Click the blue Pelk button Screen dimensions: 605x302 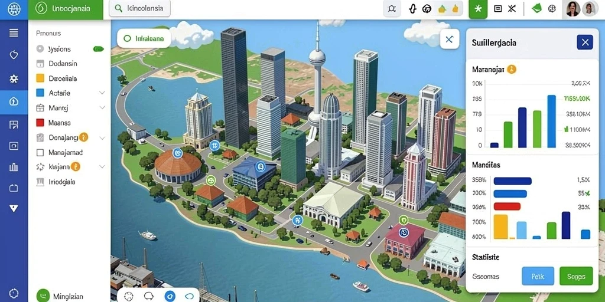coord(538,276)
